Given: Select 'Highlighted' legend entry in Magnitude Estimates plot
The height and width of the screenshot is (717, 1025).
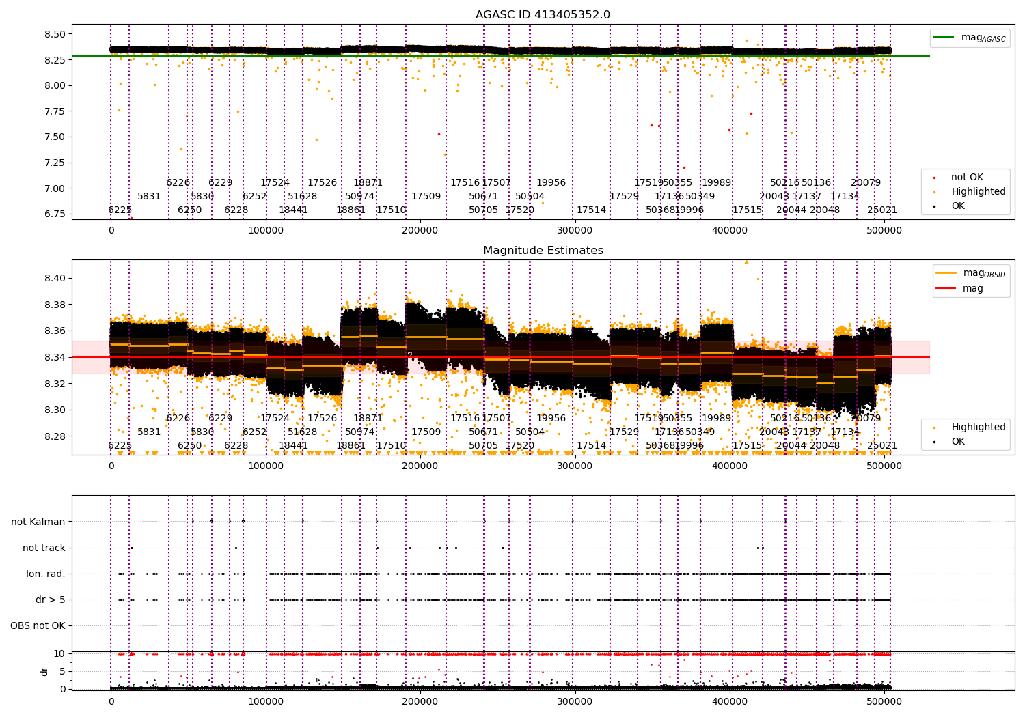Looking at the screenshot, I should pyautogui.click(x=979, y=427).
